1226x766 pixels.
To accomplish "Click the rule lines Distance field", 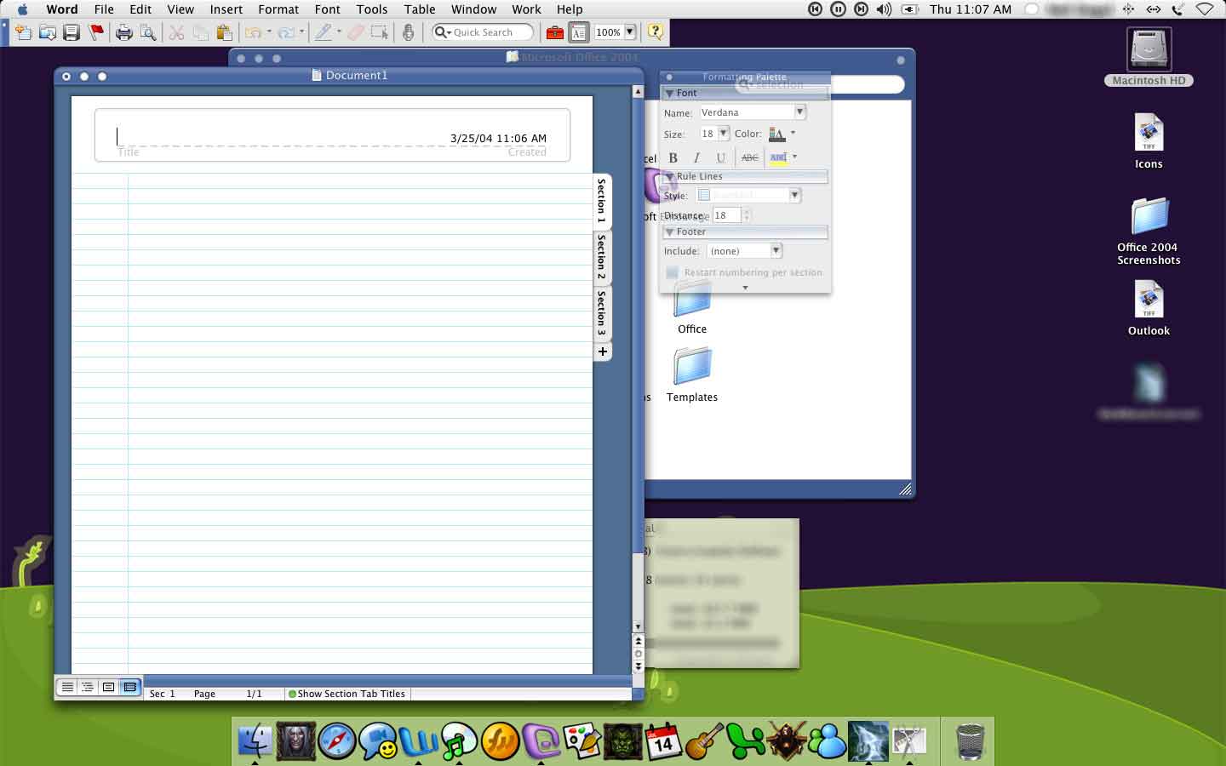I will (x=726, y=215).
